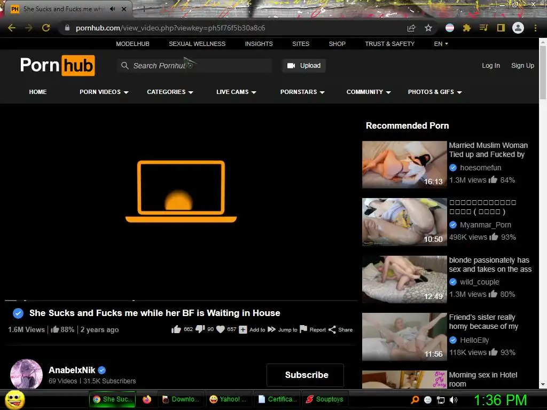Viewport: 547px width, 410px height.
Task: Bookmark this page with the star icon
Action: [428, 28]
